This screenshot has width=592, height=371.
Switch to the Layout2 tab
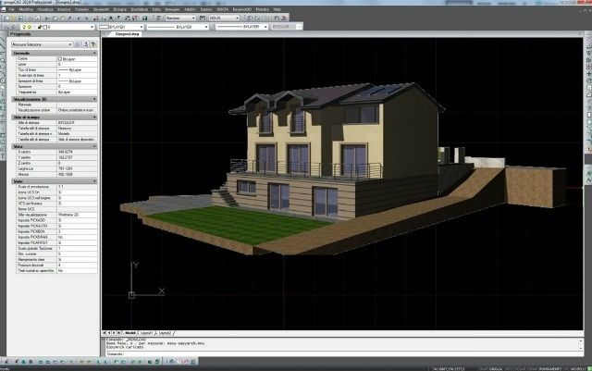[165, 333]
